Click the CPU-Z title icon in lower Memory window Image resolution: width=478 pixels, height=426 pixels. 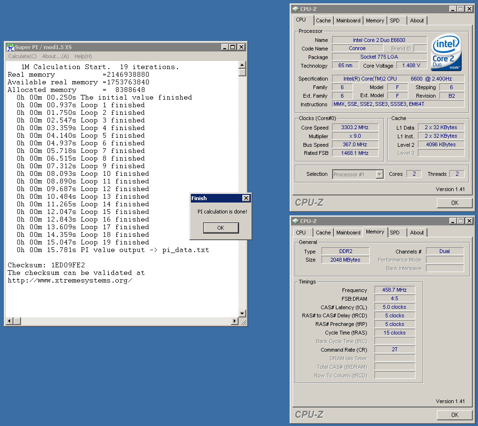(x=296, y=221)
